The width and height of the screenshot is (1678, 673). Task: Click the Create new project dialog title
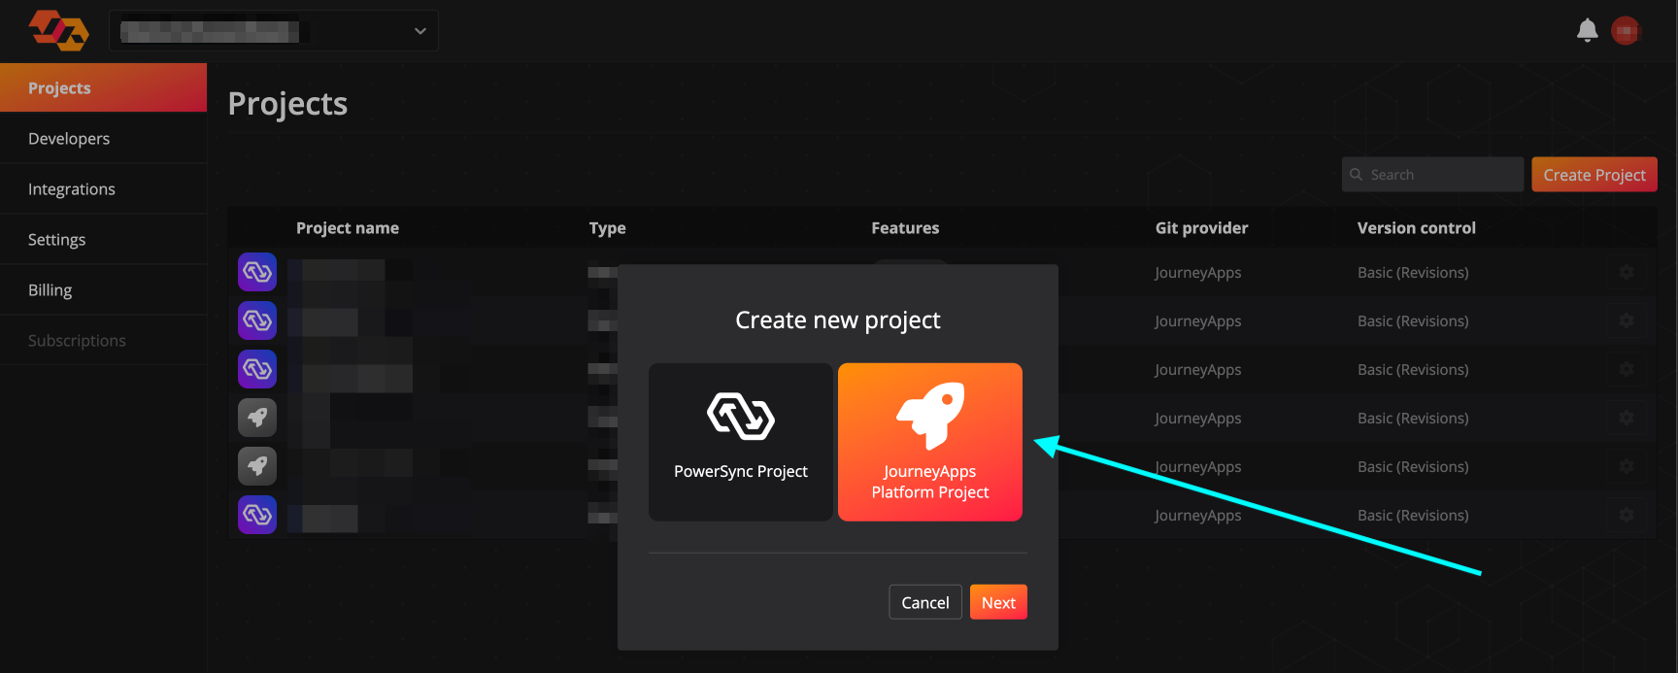[838, 320]
